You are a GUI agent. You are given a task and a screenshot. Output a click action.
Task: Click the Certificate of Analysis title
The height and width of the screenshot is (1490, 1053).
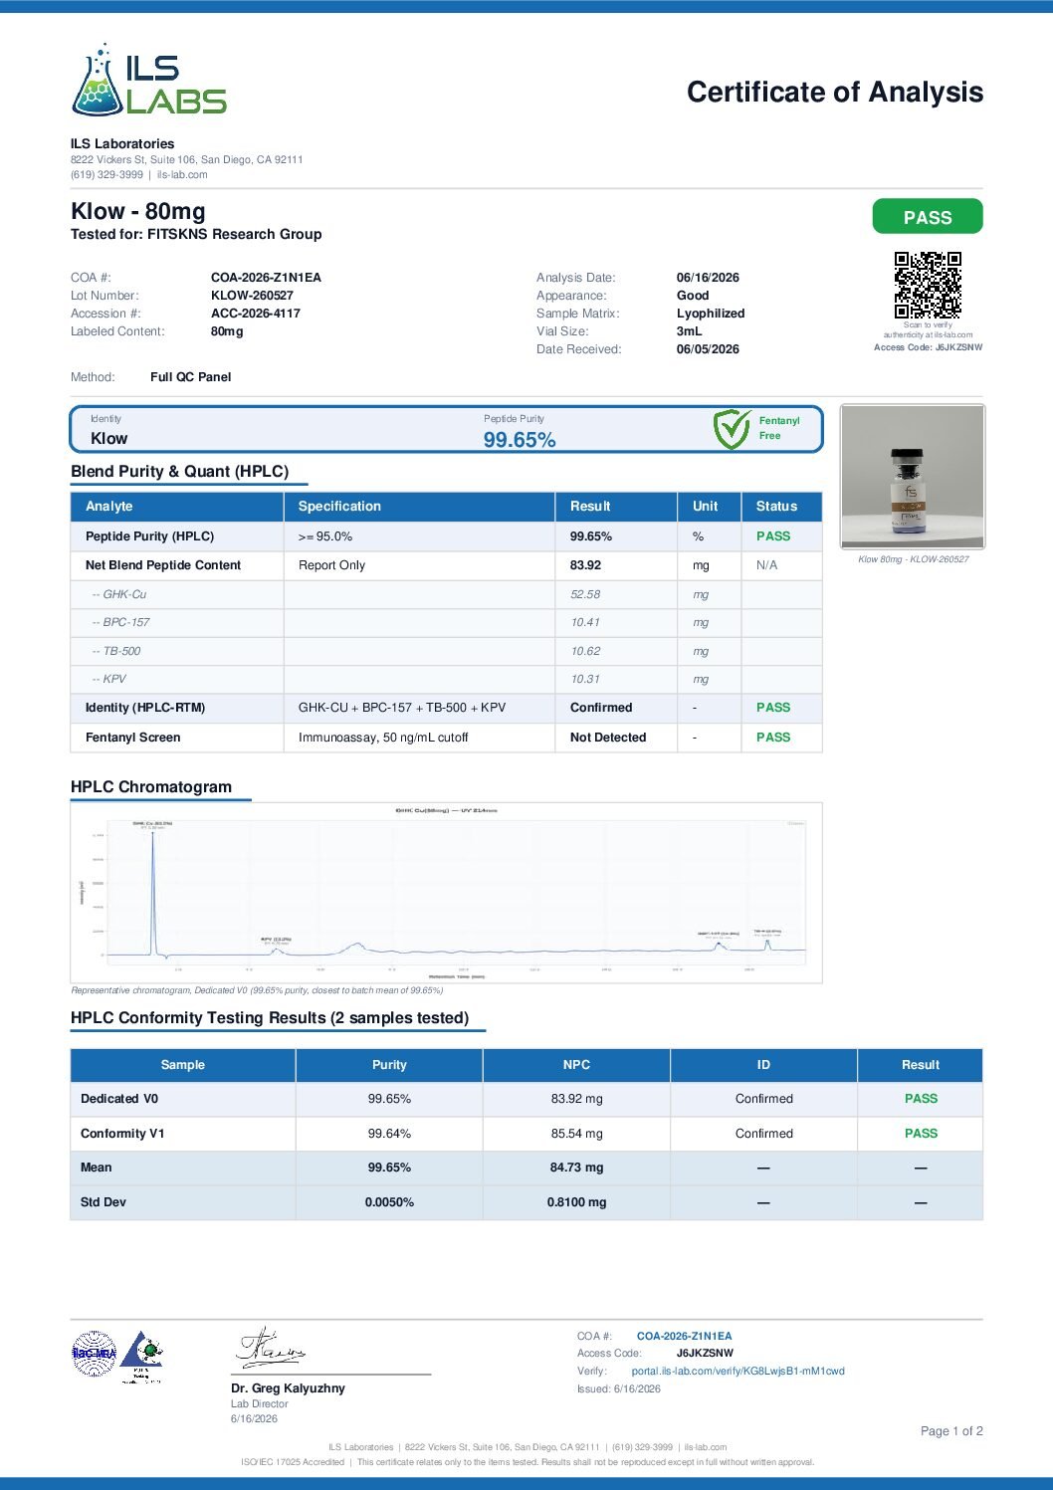click(x=835, y=92)
